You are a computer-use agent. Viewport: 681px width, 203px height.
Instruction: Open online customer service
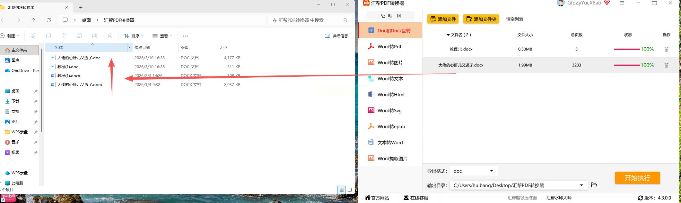(x=416, y=198)
